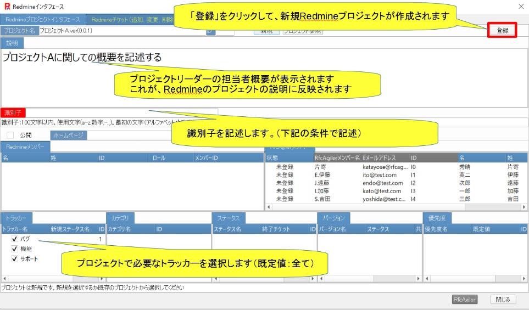
Task: Click email endo@test.com cell
Action: click(383, 183)
